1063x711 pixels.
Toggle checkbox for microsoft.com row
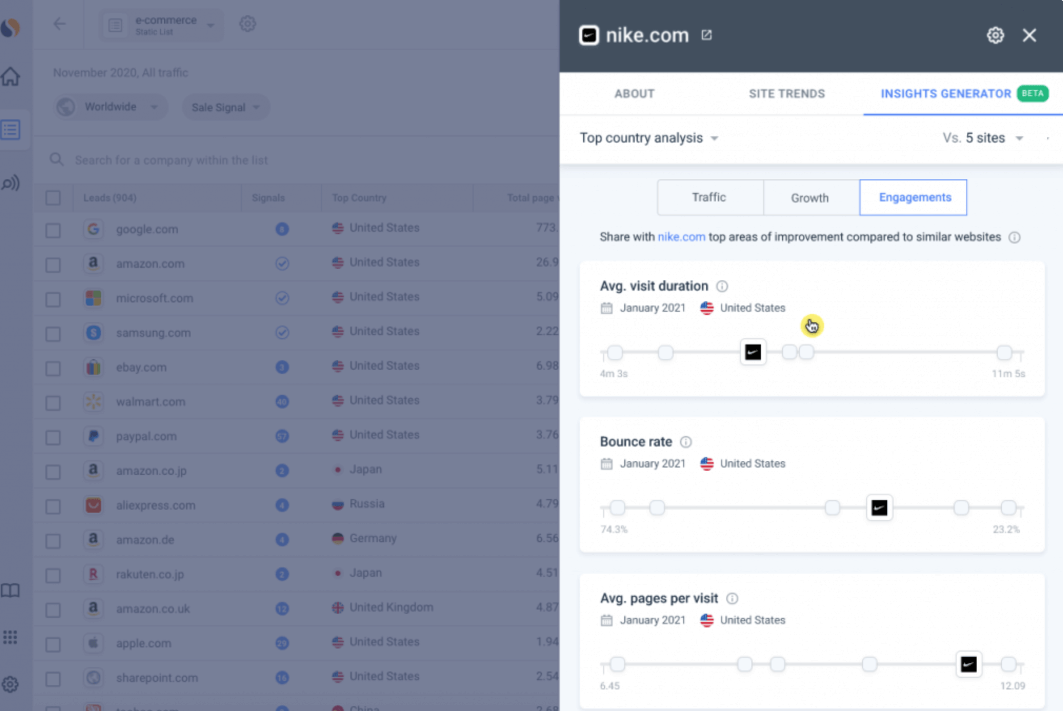coord(53,298)
